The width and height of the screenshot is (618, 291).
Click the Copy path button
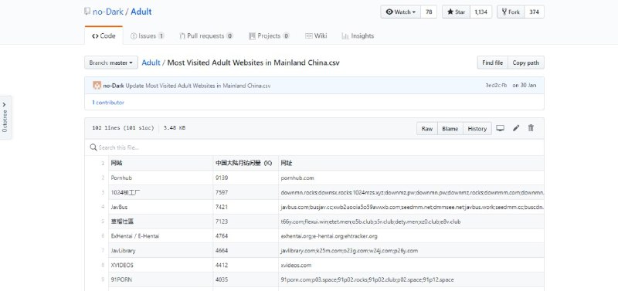tap(526, 63)
